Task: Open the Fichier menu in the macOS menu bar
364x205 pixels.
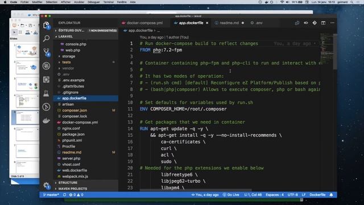Action: [x=24, y=2]
